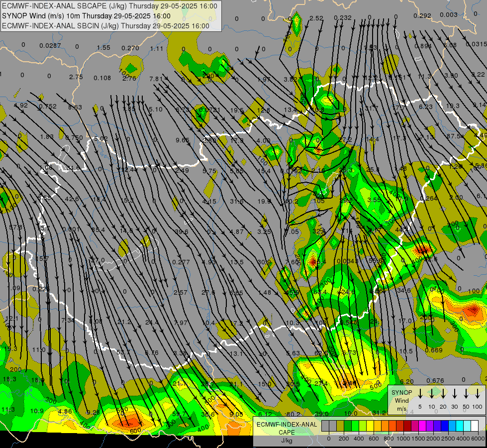Click the map value 9.65
Image resolution: width=487 pixels, height=448 pixels.
(183, 140)
